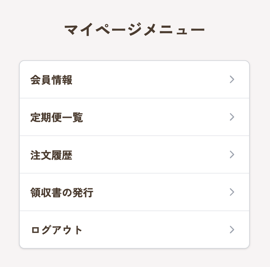Click the chevron arrow beside 領収書の発行

(232, 192)
